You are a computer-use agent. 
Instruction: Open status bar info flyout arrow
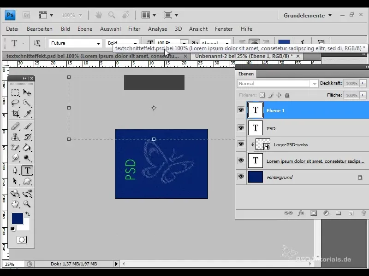tap(116, 264)
